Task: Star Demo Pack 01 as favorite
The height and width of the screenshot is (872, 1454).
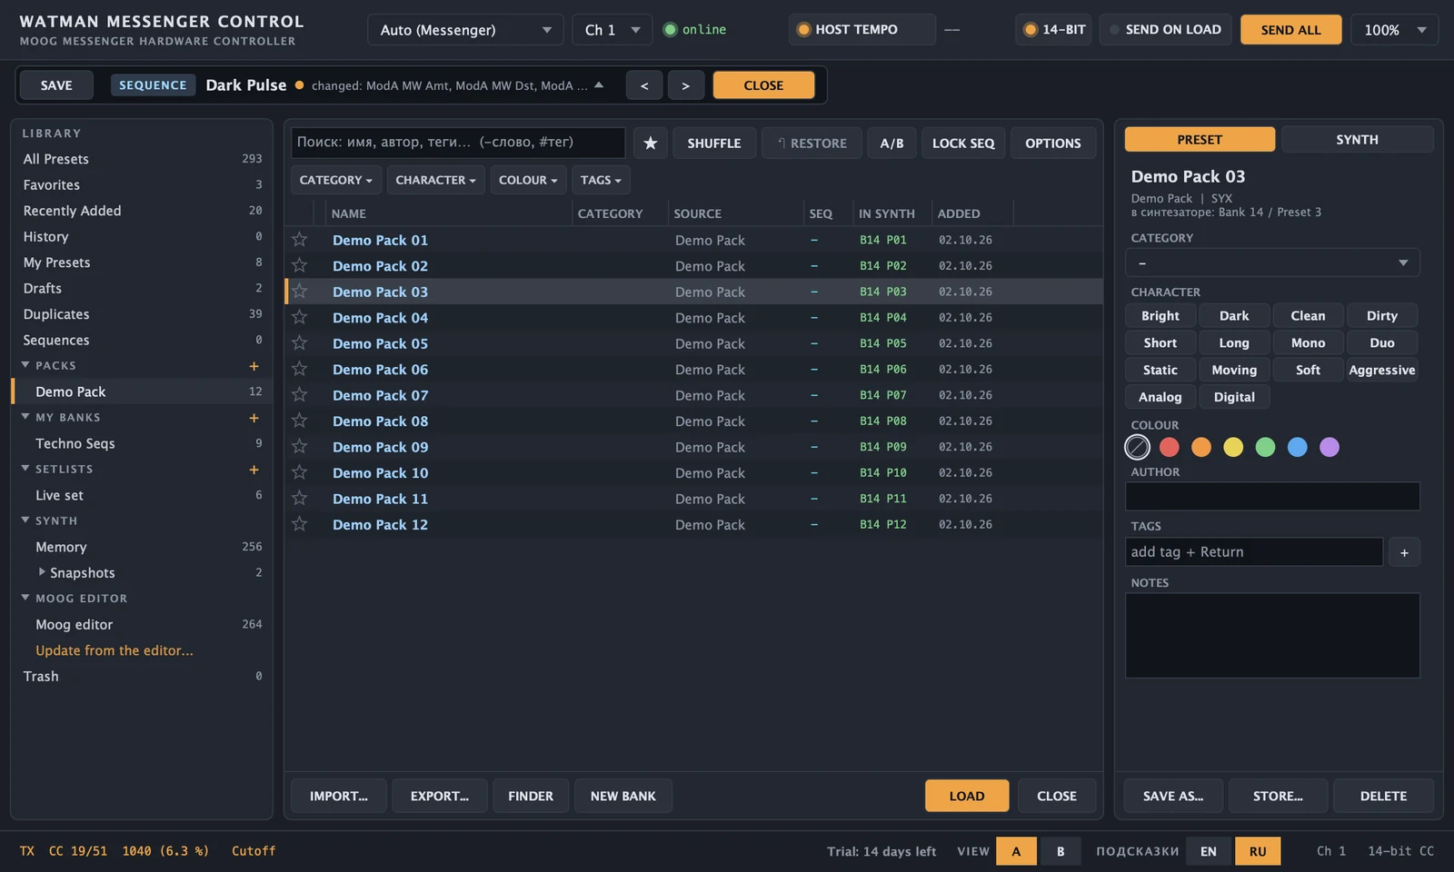Action: coord(300,240)
